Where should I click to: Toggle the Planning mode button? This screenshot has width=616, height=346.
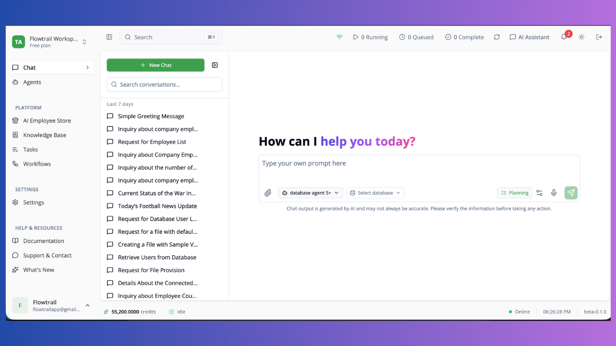pos(515,193)
